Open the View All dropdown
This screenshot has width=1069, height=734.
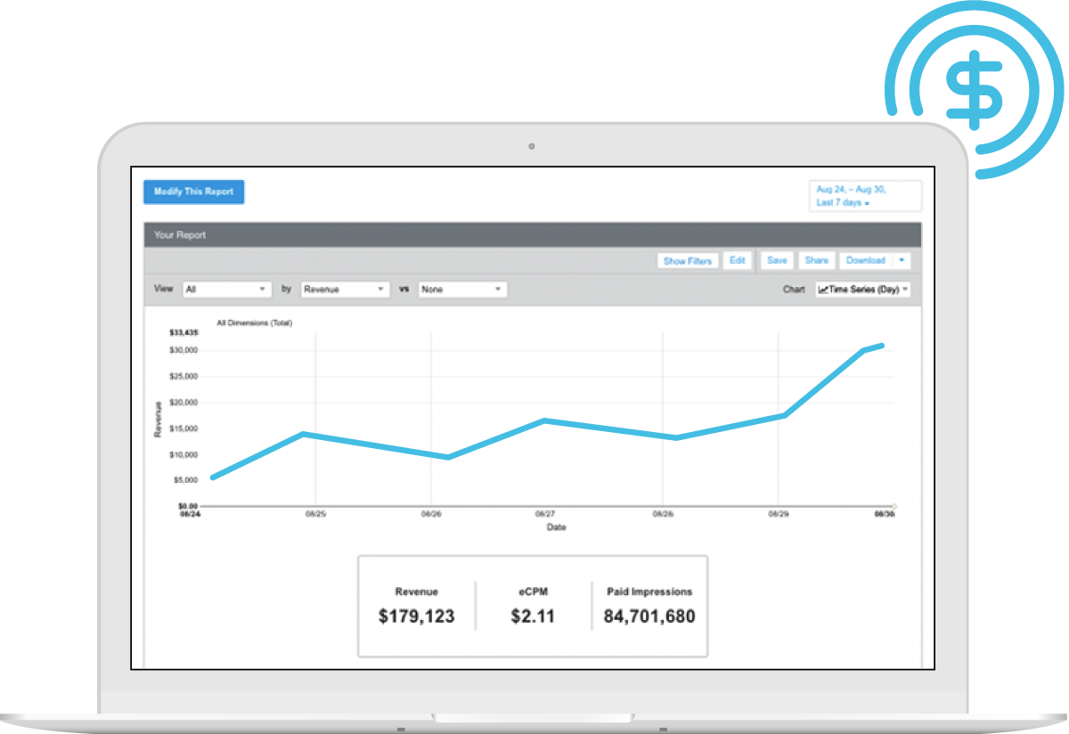226,290
